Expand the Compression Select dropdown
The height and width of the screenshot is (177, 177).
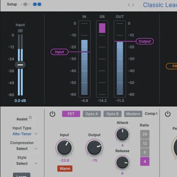27,148
